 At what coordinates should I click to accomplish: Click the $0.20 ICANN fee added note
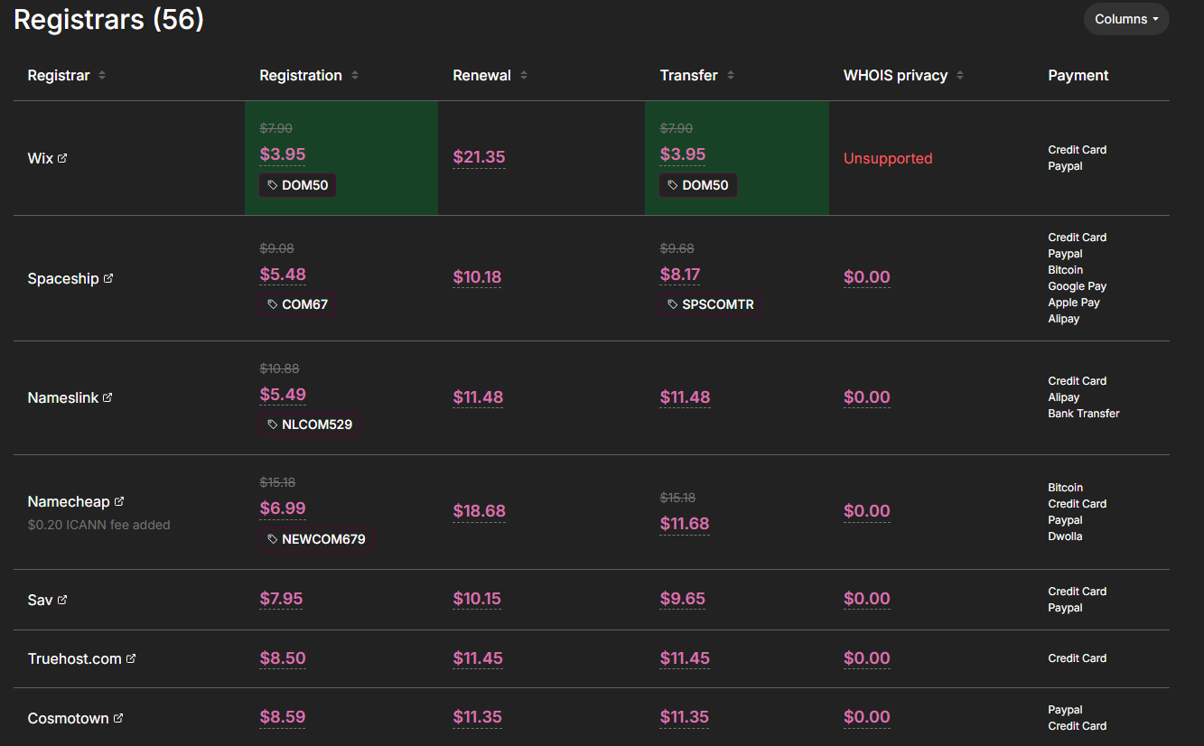point(99,525)
